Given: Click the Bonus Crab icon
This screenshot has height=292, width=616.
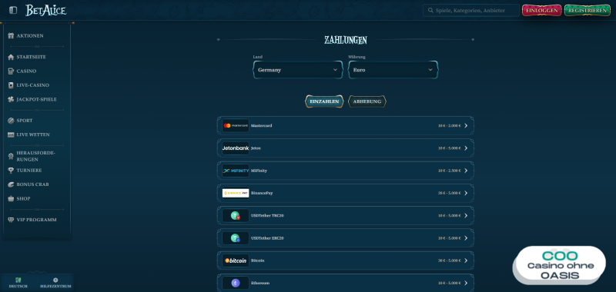Looking at the screenshot, I should pos(11,184).
